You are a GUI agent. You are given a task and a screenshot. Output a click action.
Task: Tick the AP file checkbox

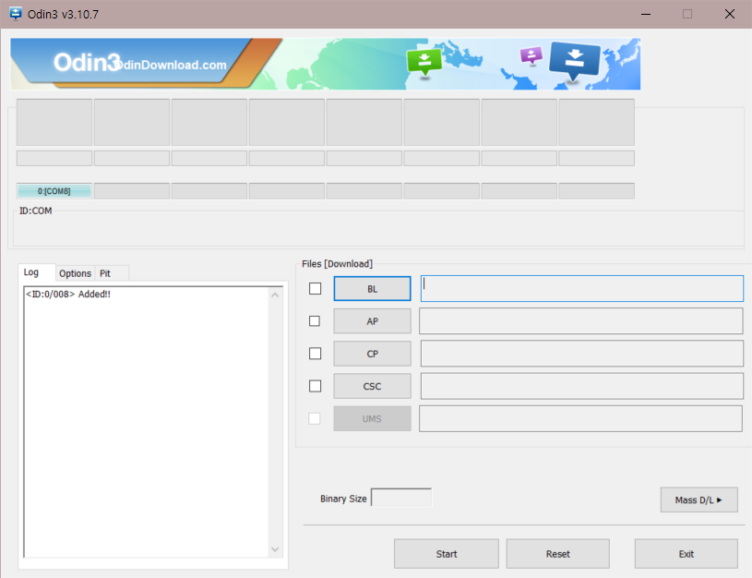click(x=315, y=321)
